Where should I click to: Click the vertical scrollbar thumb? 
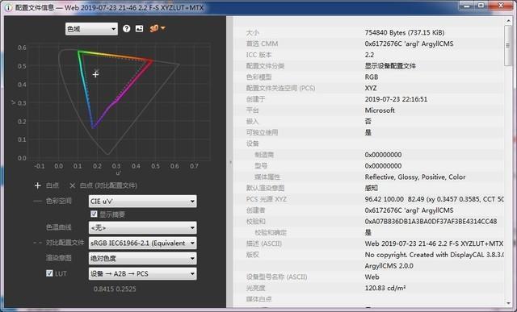508,46
